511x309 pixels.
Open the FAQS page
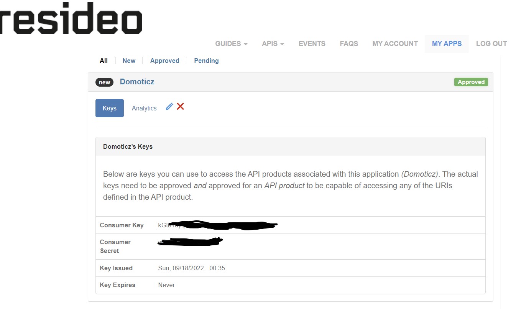(x=349, y=44)
